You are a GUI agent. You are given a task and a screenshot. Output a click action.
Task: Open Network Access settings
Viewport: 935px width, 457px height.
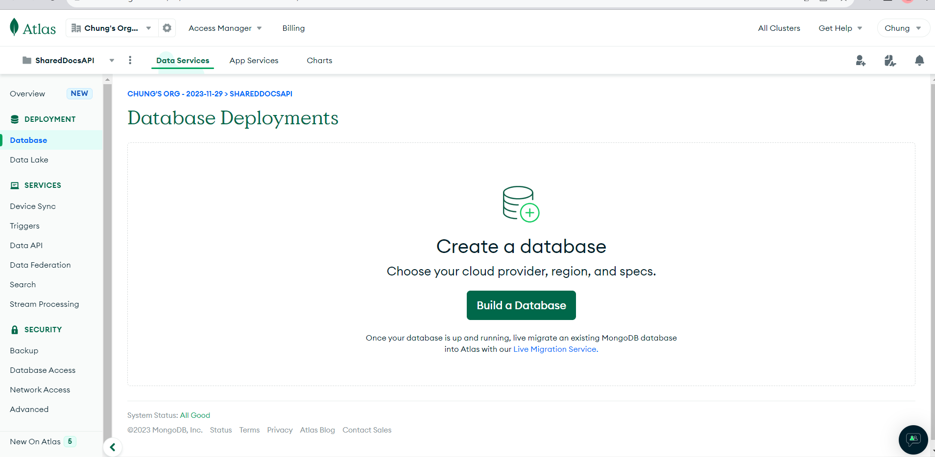point(40,390)
